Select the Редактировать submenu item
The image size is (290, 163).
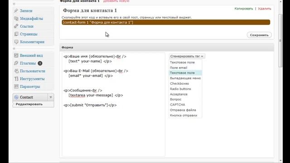[x=29, y=104]
